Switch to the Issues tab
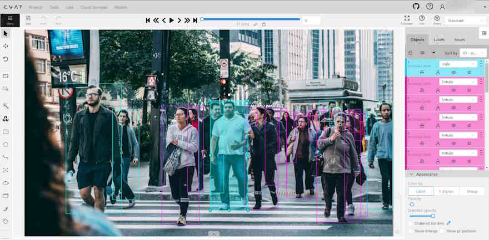The width and height of the screenshot is (489, 240). 460,40
